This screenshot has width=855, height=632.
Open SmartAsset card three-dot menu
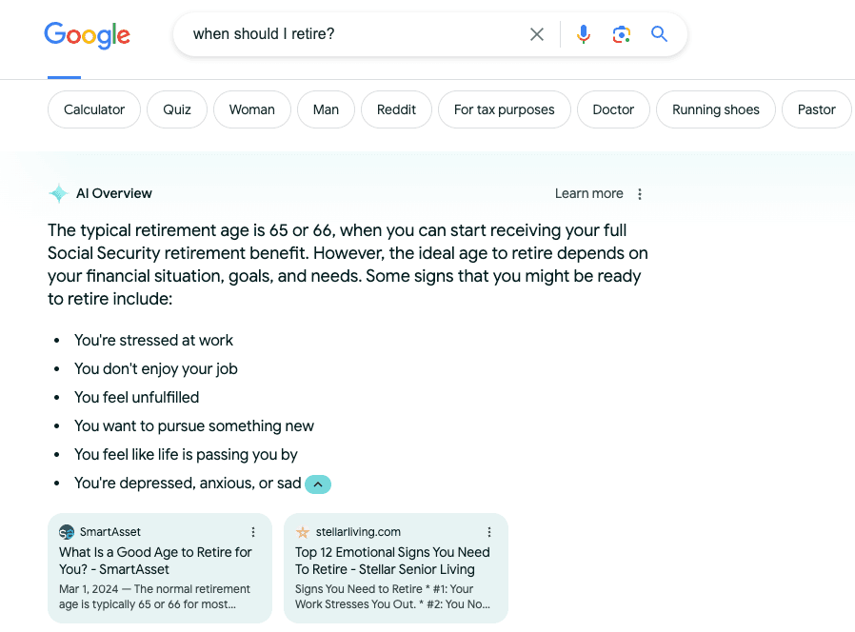(x=253, y=532)
